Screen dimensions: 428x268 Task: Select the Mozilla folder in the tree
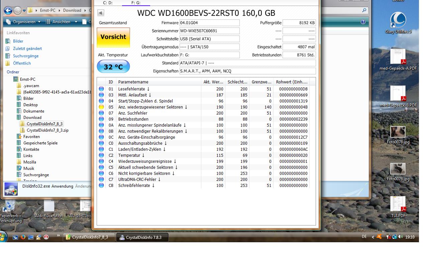tap(30, 162)
